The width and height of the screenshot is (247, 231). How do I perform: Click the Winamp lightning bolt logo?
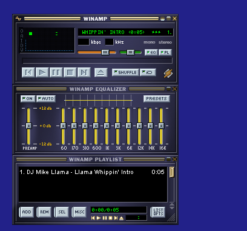point(168,73)
